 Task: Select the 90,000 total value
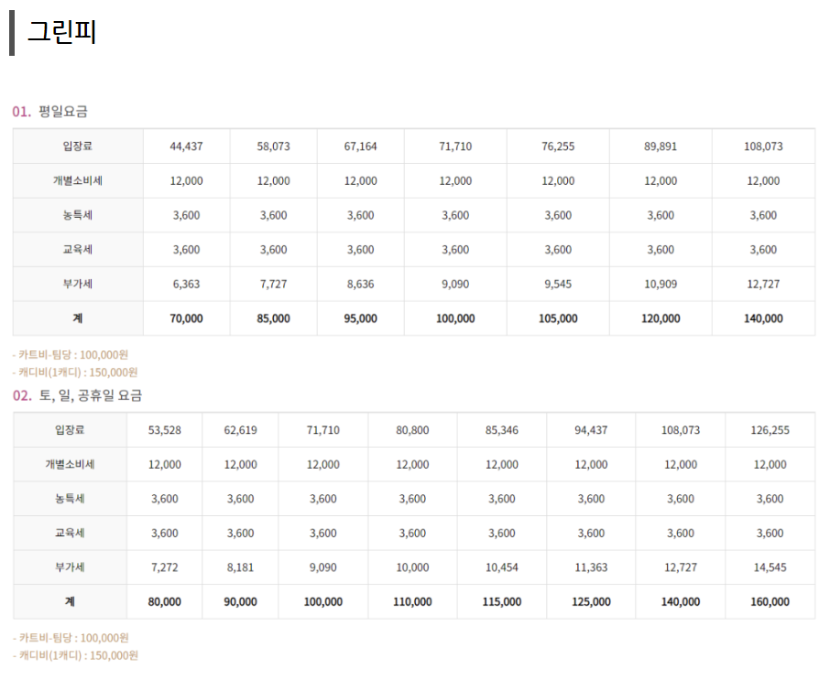(x=240, y=601)
